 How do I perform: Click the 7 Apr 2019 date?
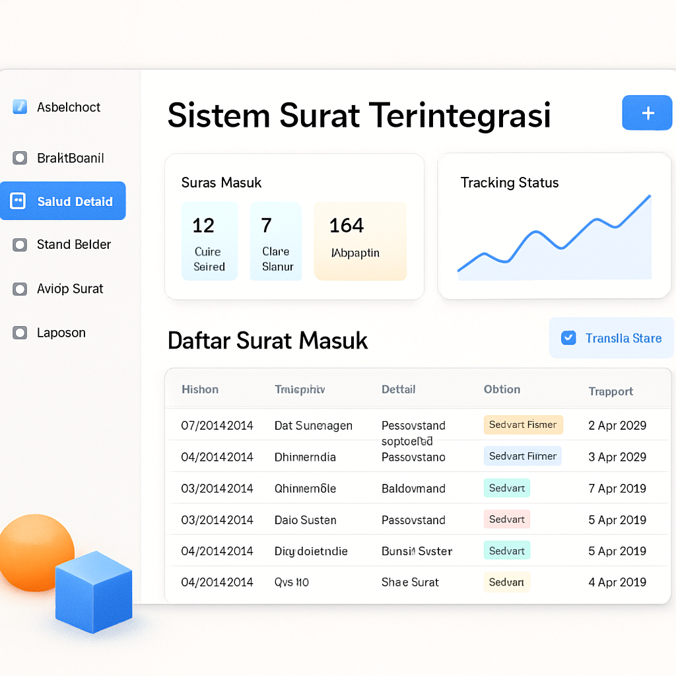(x=617, y=489)
